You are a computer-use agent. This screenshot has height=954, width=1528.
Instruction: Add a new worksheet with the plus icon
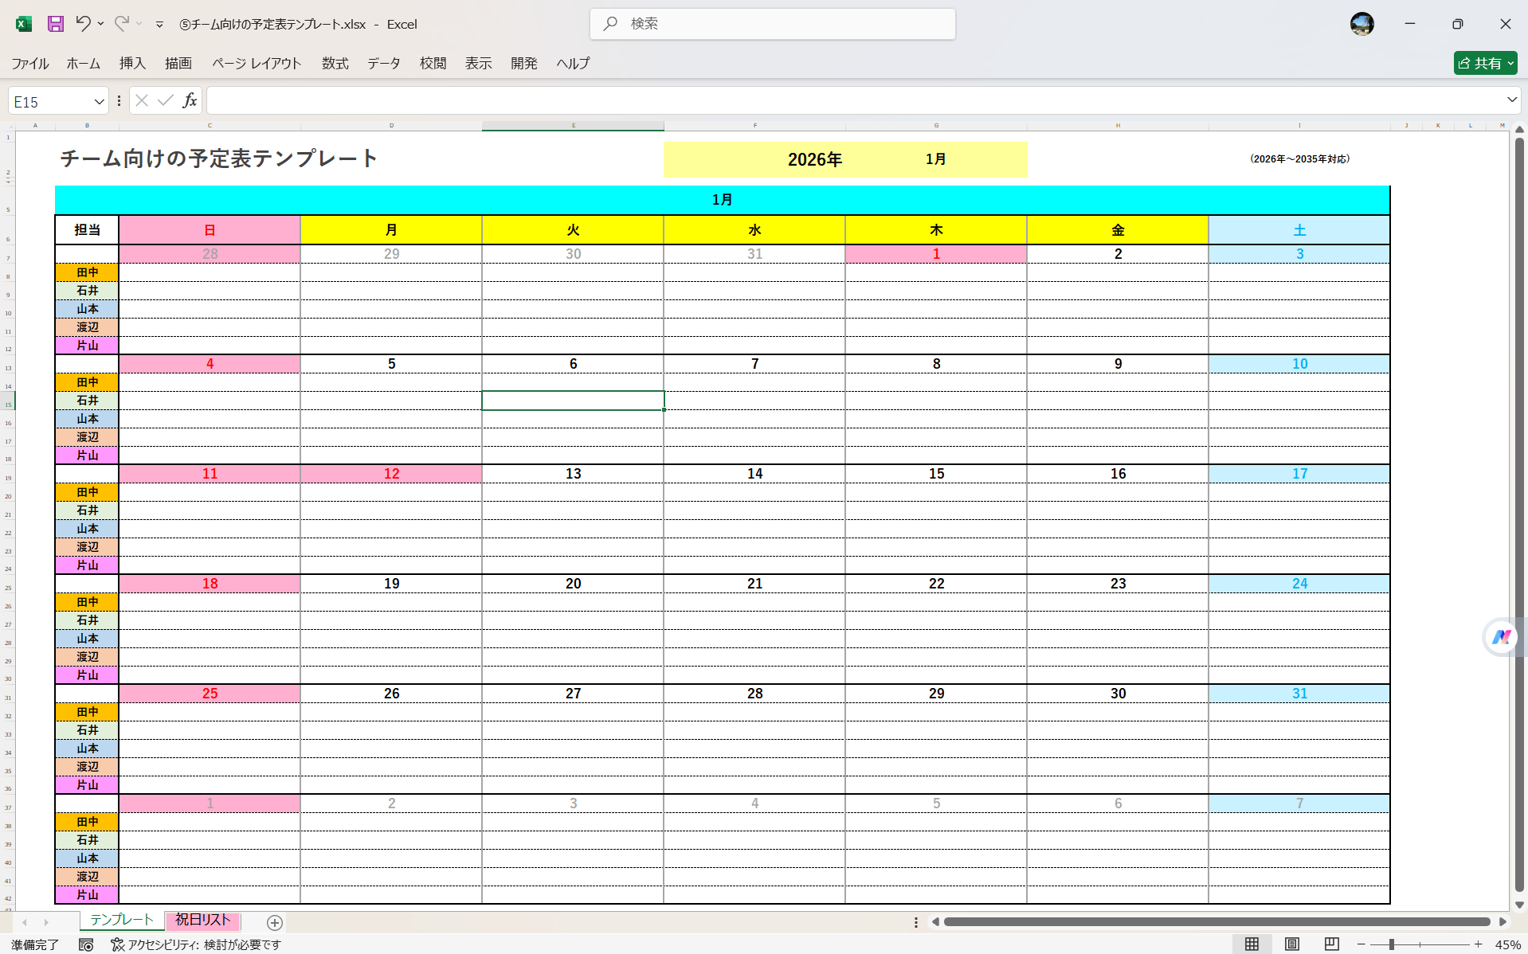pos(274,922)
